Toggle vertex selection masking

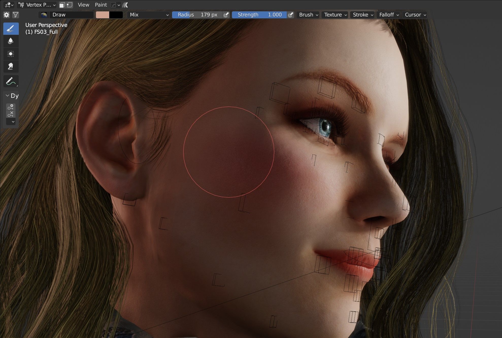69,5
